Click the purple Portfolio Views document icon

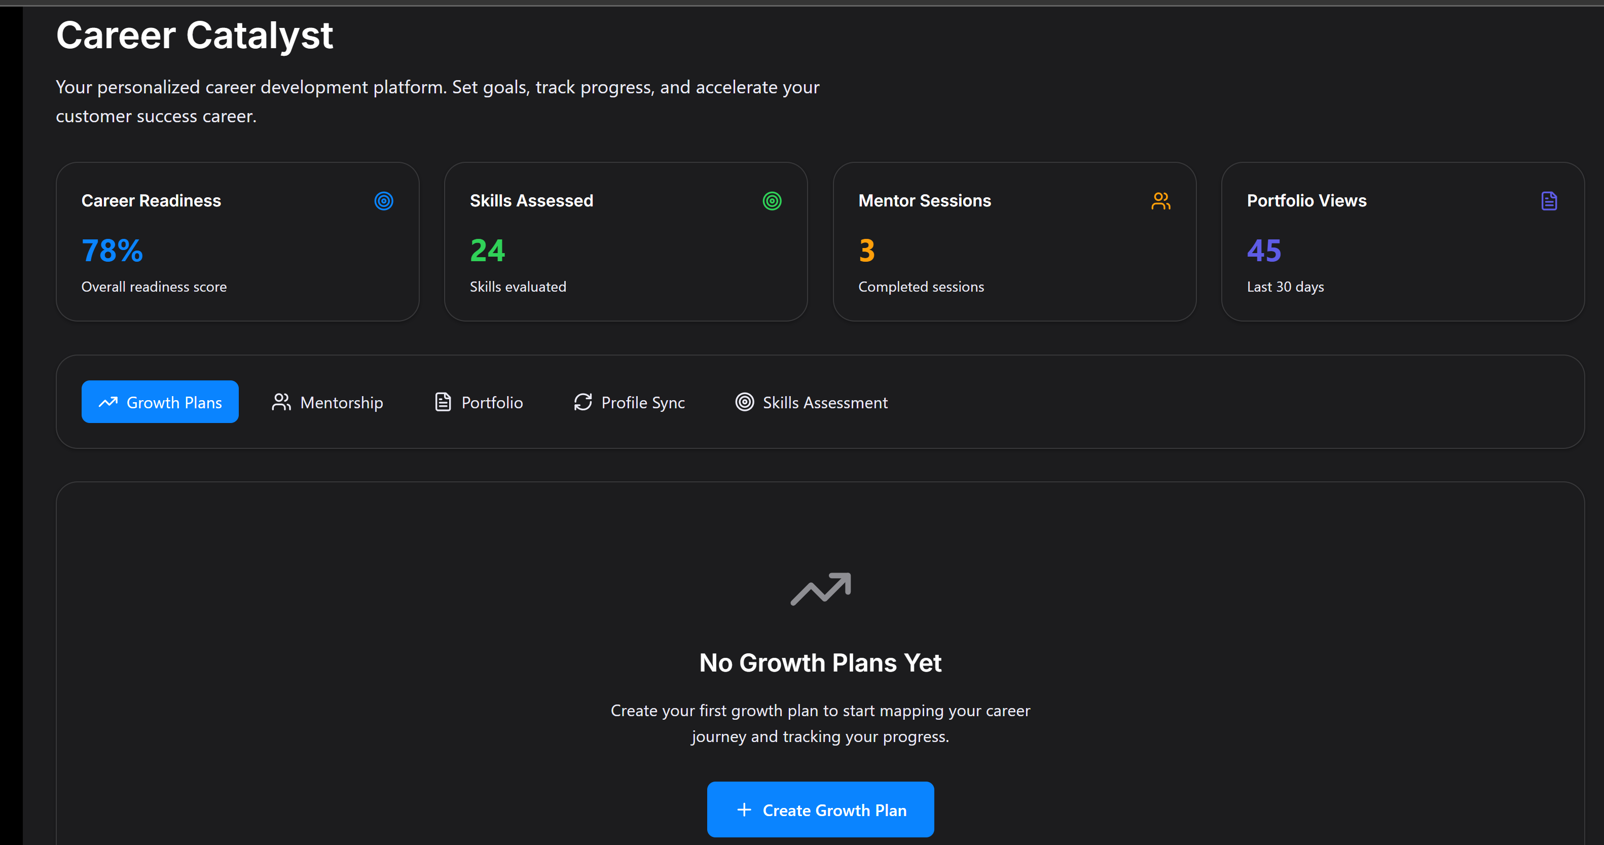tap(1549, 201)
